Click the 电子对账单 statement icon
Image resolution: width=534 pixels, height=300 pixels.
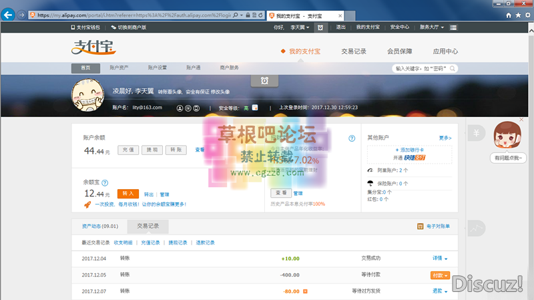pos(421,227)
